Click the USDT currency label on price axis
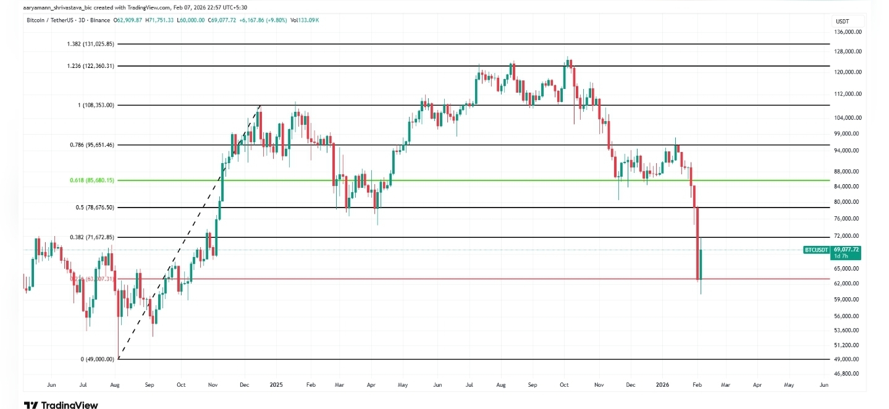 [x=841, y=20]
